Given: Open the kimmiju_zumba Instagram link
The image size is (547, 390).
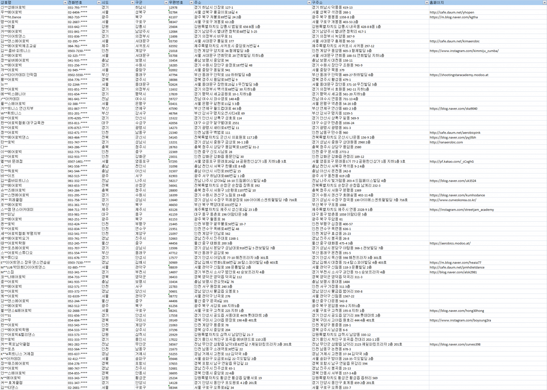Looking at the screenshot, I should (x=464, y=51).
